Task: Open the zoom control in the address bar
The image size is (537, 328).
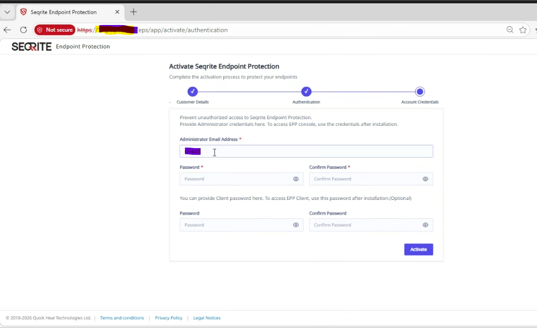Action: (x=510, y=30)
